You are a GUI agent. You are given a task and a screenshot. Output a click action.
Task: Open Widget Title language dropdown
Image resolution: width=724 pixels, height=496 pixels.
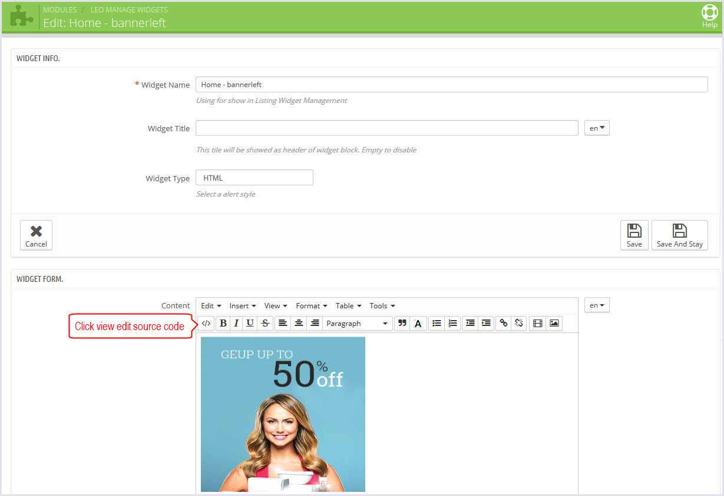[597, 128]
